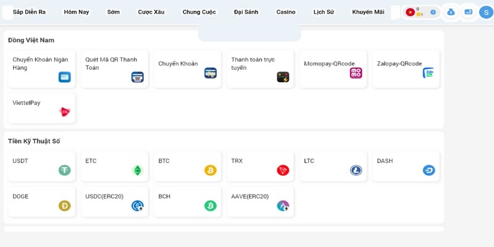This screenshot has width=494, height=247.
Task: Open the Hôm Nay menu item
Action: (x=77, y=12)
